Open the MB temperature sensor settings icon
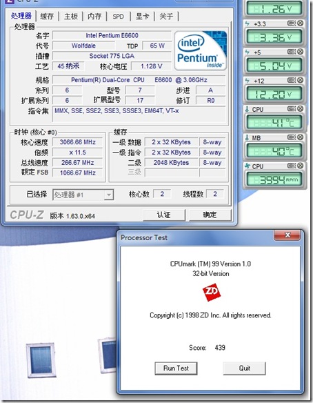313x403 pixels. (x=292, y=137)
